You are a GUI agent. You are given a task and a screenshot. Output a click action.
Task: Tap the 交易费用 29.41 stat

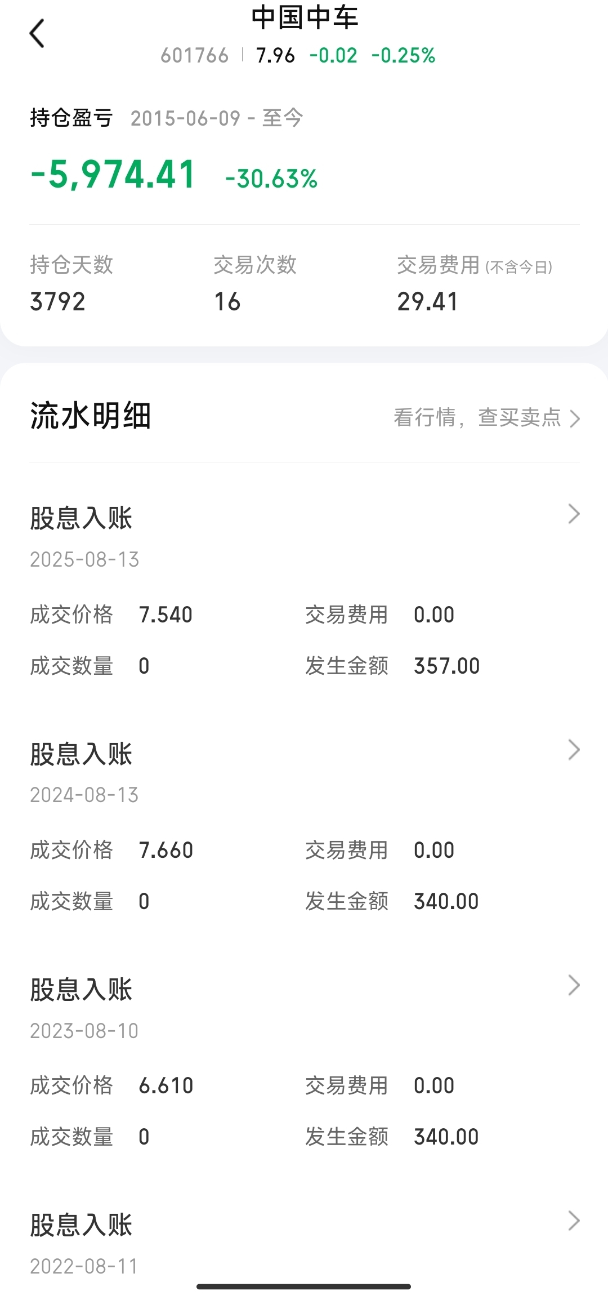coord(427,301)
